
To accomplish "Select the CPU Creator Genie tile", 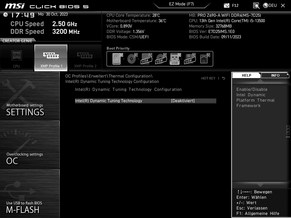I will click(17, 58).
